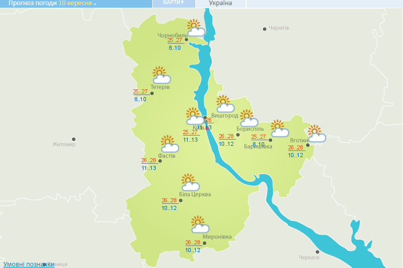Click the weather icon above Фастів

click(x=169, y=144)
